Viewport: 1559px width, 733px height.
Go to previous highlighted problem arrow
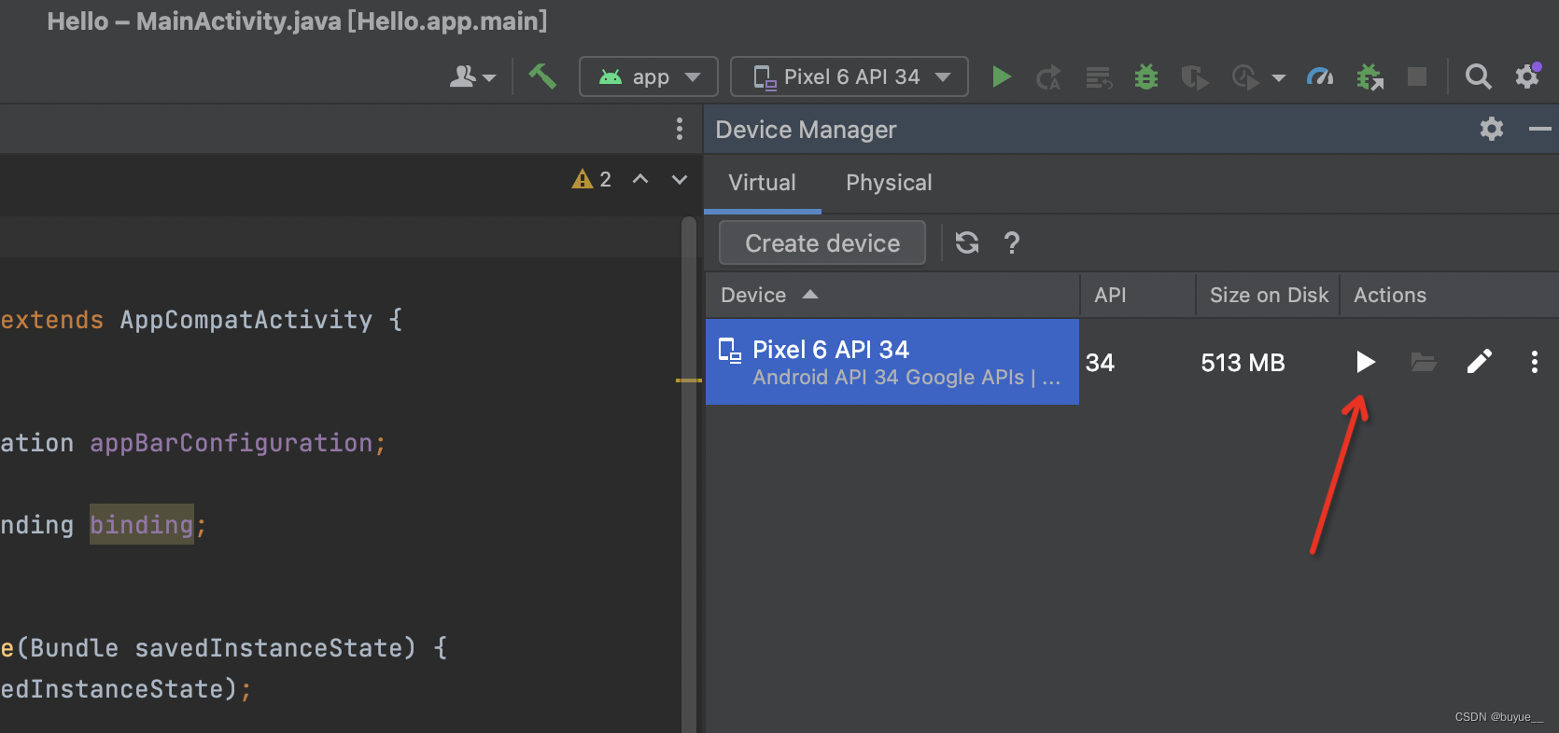[x=640, y=179]
